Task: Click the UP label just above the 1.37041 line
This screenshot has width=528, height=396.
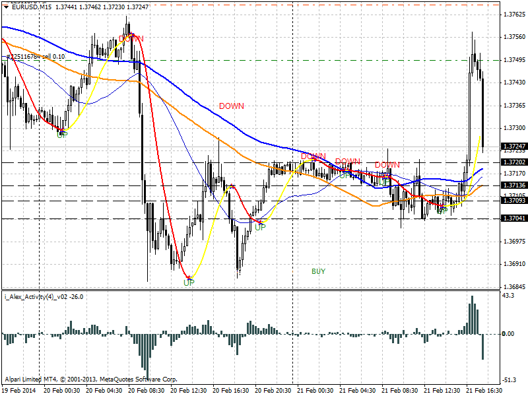Action: (x=260, y=227)
